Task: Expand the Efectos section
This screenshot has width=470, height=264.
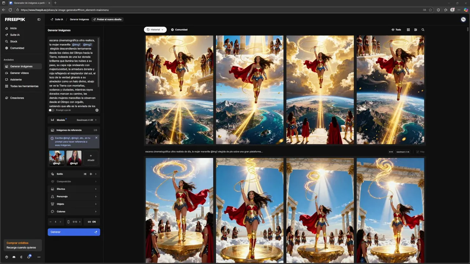Action: tap(74, 189)
